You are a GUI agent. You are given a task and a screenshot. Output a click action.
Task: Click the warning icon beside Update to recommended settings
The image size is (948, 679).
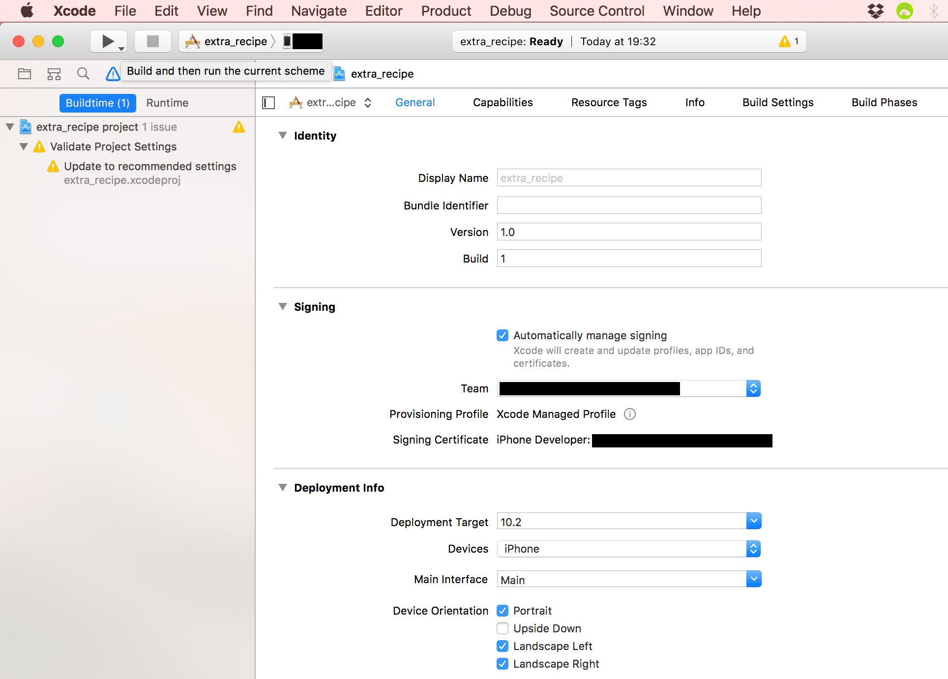point(53,166)
